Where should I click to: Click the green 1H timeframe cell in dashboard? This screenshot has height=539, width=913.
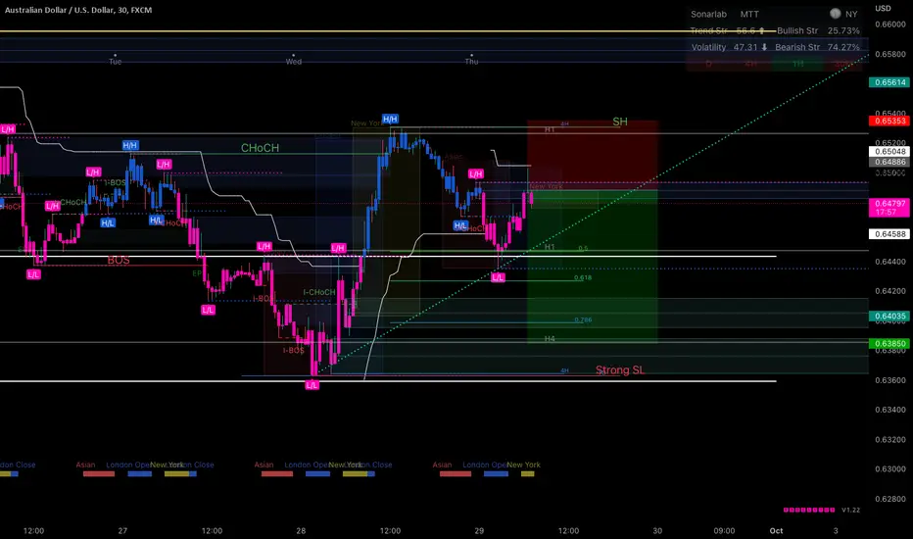(797, 64)
